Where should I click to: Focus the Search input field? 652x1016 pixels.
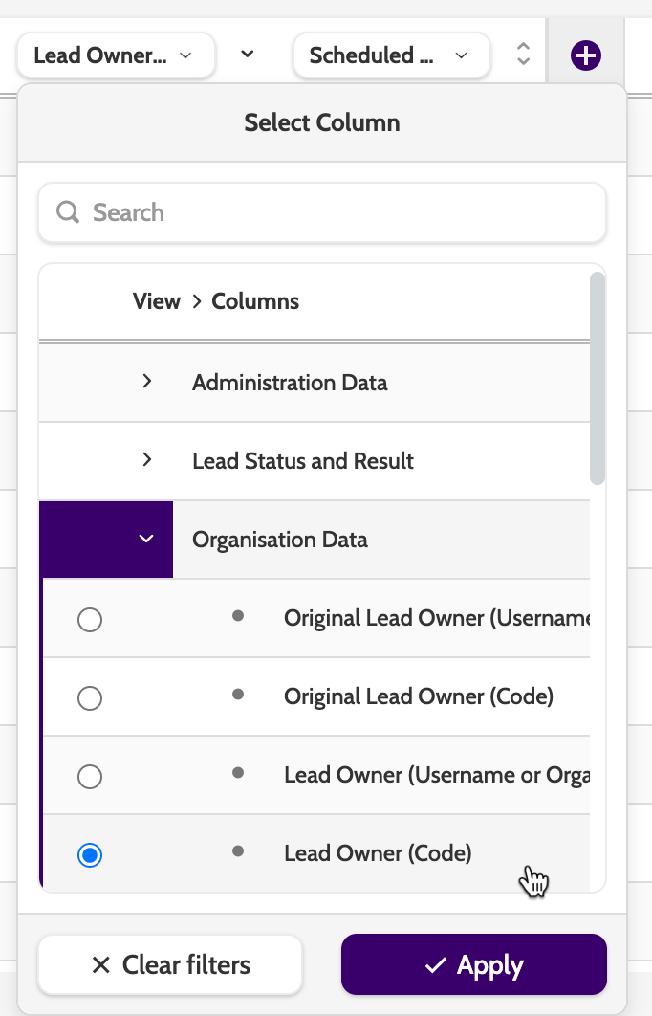(x=335, y=212)
